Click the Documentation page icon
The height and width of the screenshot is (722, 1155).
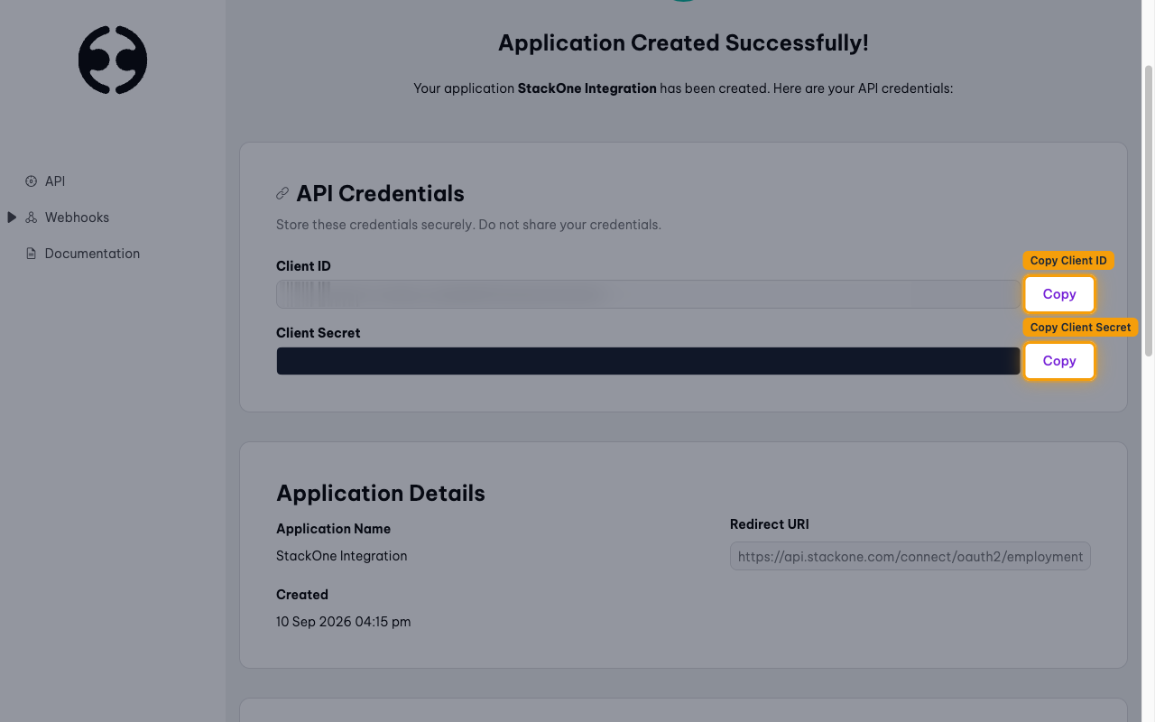tap(31, 254)
